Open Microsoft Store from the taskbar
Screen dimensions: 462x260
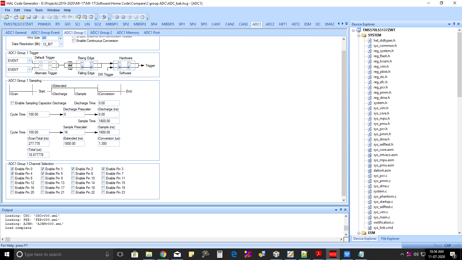[135, 254]
